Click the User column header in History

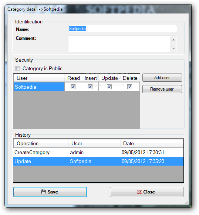pos(94,143)
